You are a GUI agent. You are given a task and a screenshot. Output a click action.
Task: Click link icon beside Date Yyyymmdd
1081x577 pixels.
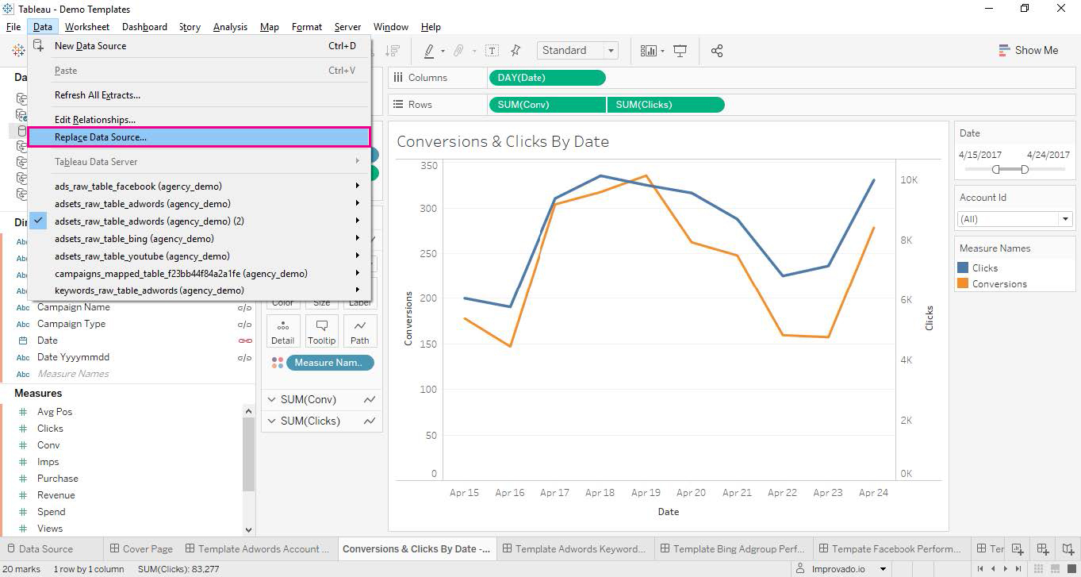click(245, 358)
